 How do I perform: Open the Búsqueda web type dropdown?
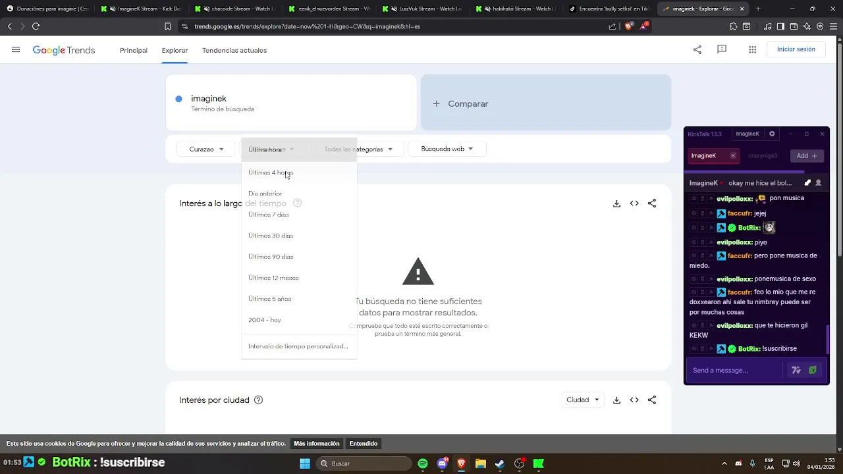click(x=447, y=149)
